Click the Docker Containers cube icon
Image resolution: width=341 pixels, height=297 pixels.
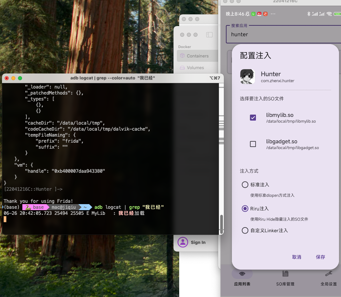pos(182,56)
